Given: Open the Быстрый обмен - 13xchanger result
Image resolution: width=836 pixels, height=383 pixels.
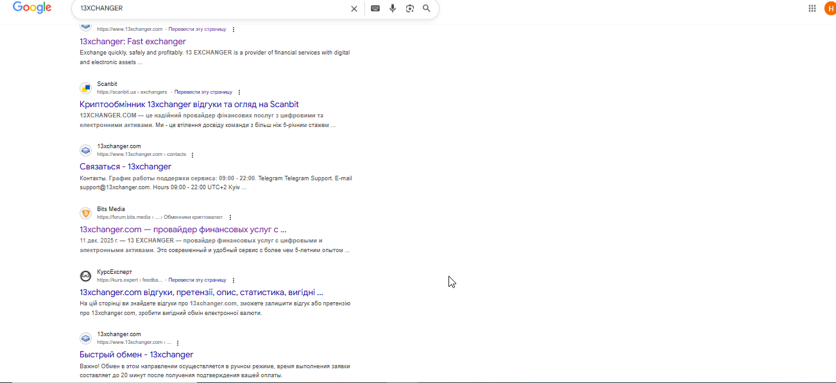Looking at the screenshot, I should (x=137, y=354).
